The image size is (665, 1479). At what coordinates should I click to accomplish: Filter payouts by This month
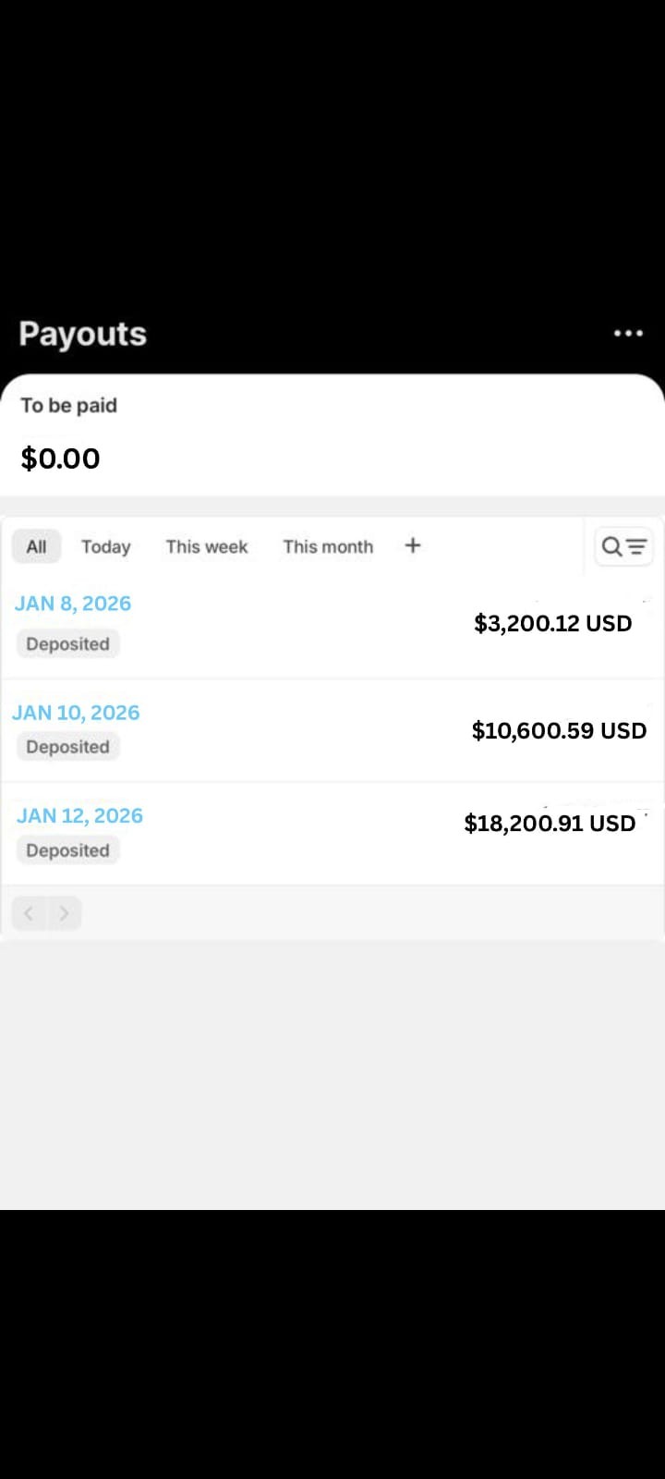pos(328,546)
